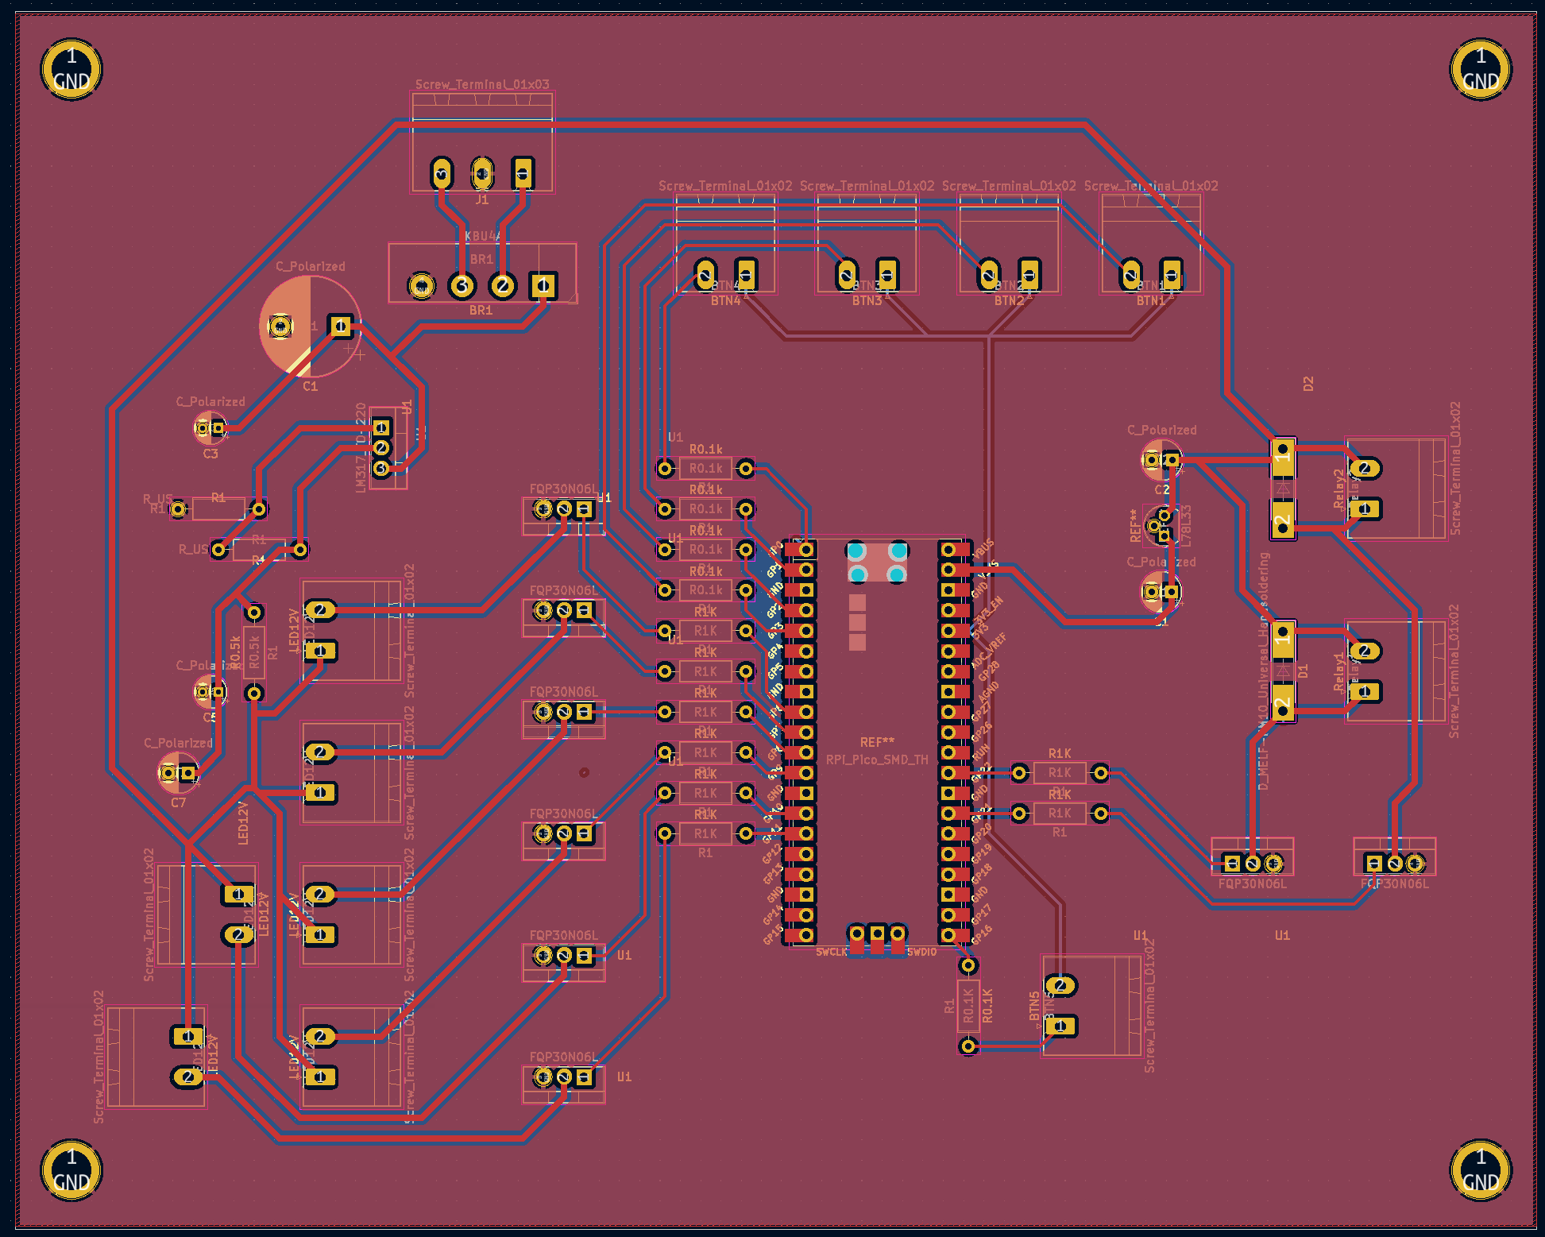The width and height of the screenshot is (1545, 1237).
Task: Click the Relay1 vertical label
Action: tap(1338, 673)
